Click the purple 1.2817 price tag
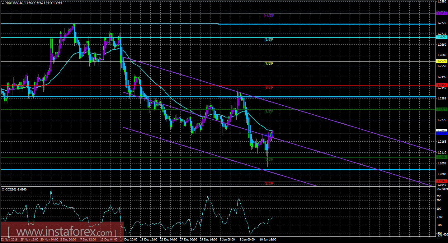This screenshot has height=243, width=448. [x=442, y=13]
